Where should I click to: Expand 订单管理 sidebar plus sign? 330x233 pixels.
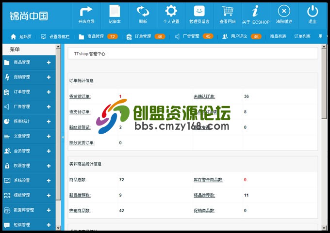click(49, 92)
